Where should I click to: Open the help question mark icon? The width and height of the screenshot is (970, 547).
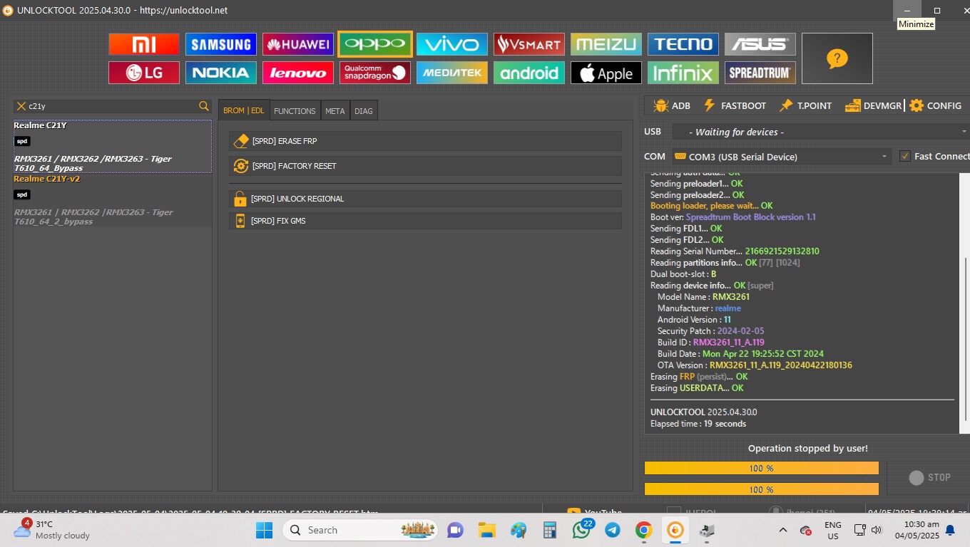click(837, 58)
